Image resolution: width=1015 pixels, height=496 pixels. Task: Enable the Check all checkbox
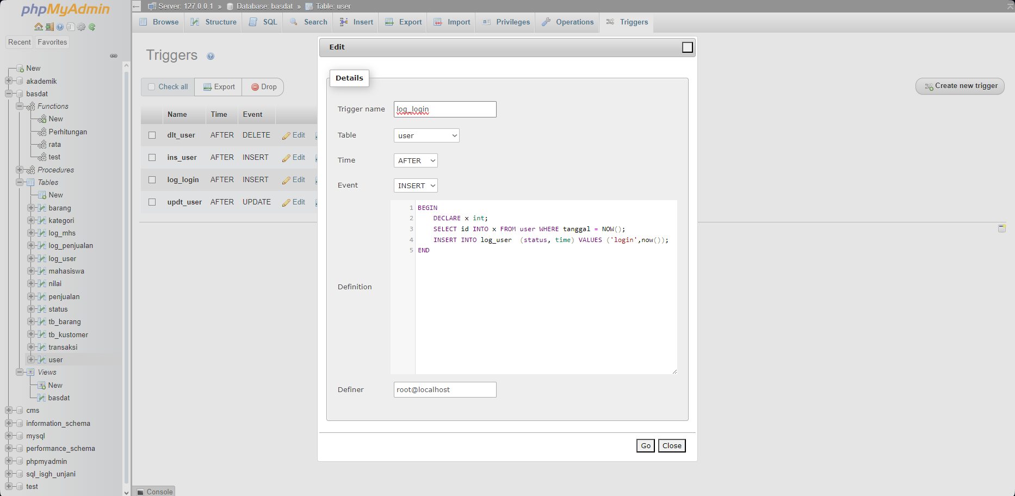[152, 87]
